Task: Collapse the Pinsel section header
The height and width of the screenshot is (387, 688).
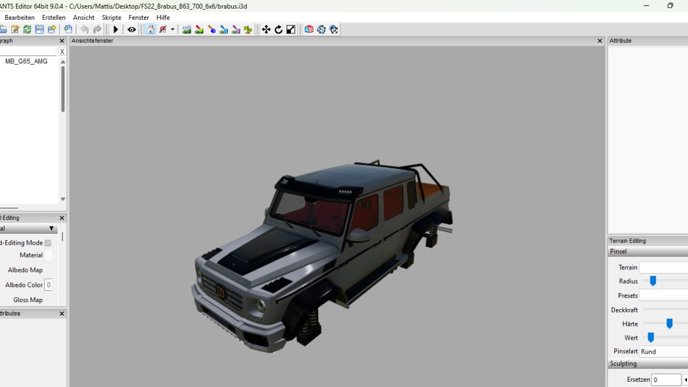Action: 648,252
